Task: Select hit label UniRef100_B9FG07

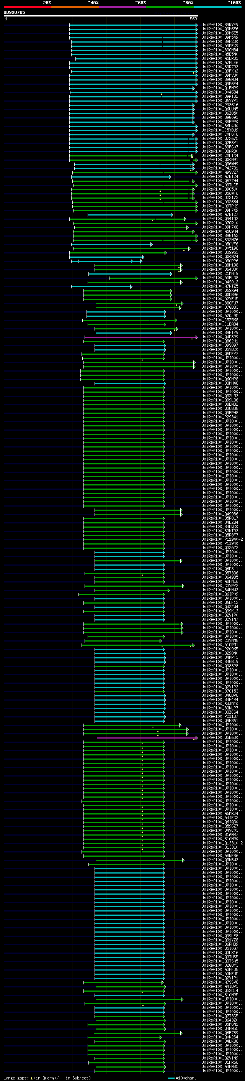Action: [x=220, y=147]
